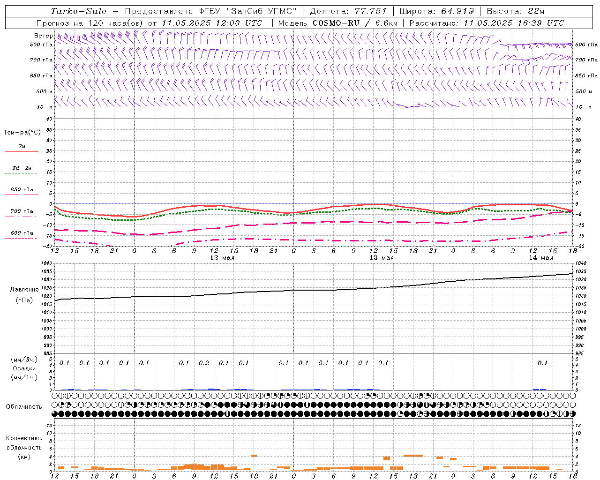This screenshot has width=600, height=480.
Task: Click the Ветер panel label
Action: click(x=43, y=36)
